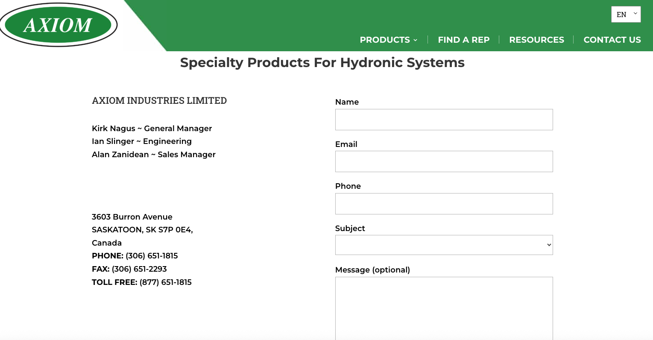Screen dimensions: 653x340
Task: Open the Subject dropdown
Action: [x=444, y=245]
